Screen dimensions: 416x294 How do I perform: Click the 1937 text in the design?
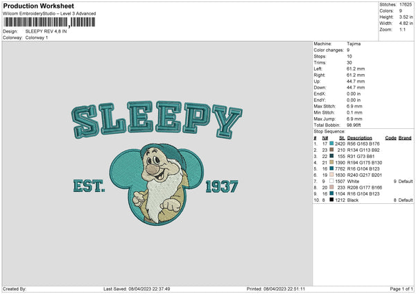(222, 187)
